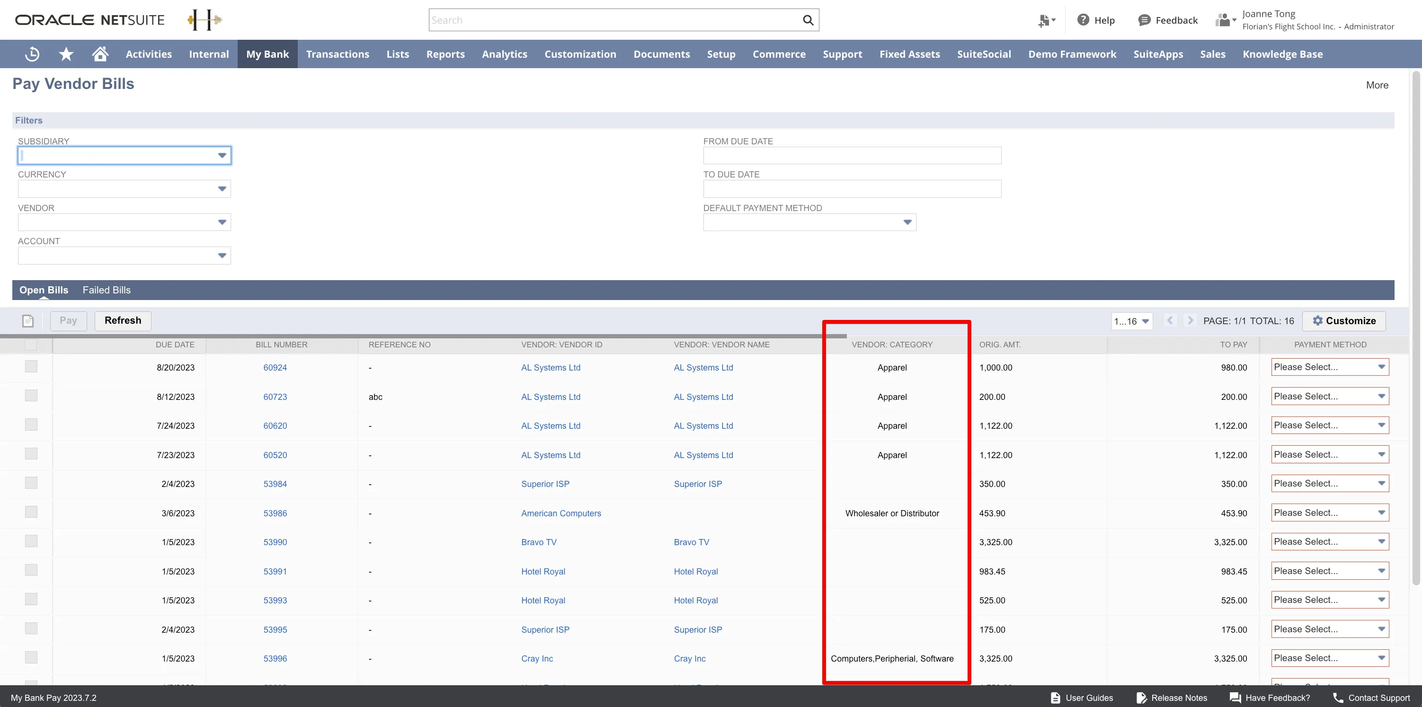Select payment method for bill 53990
The width and height of the screenshot is (1422, 707).
click(x=1330, y=542)
